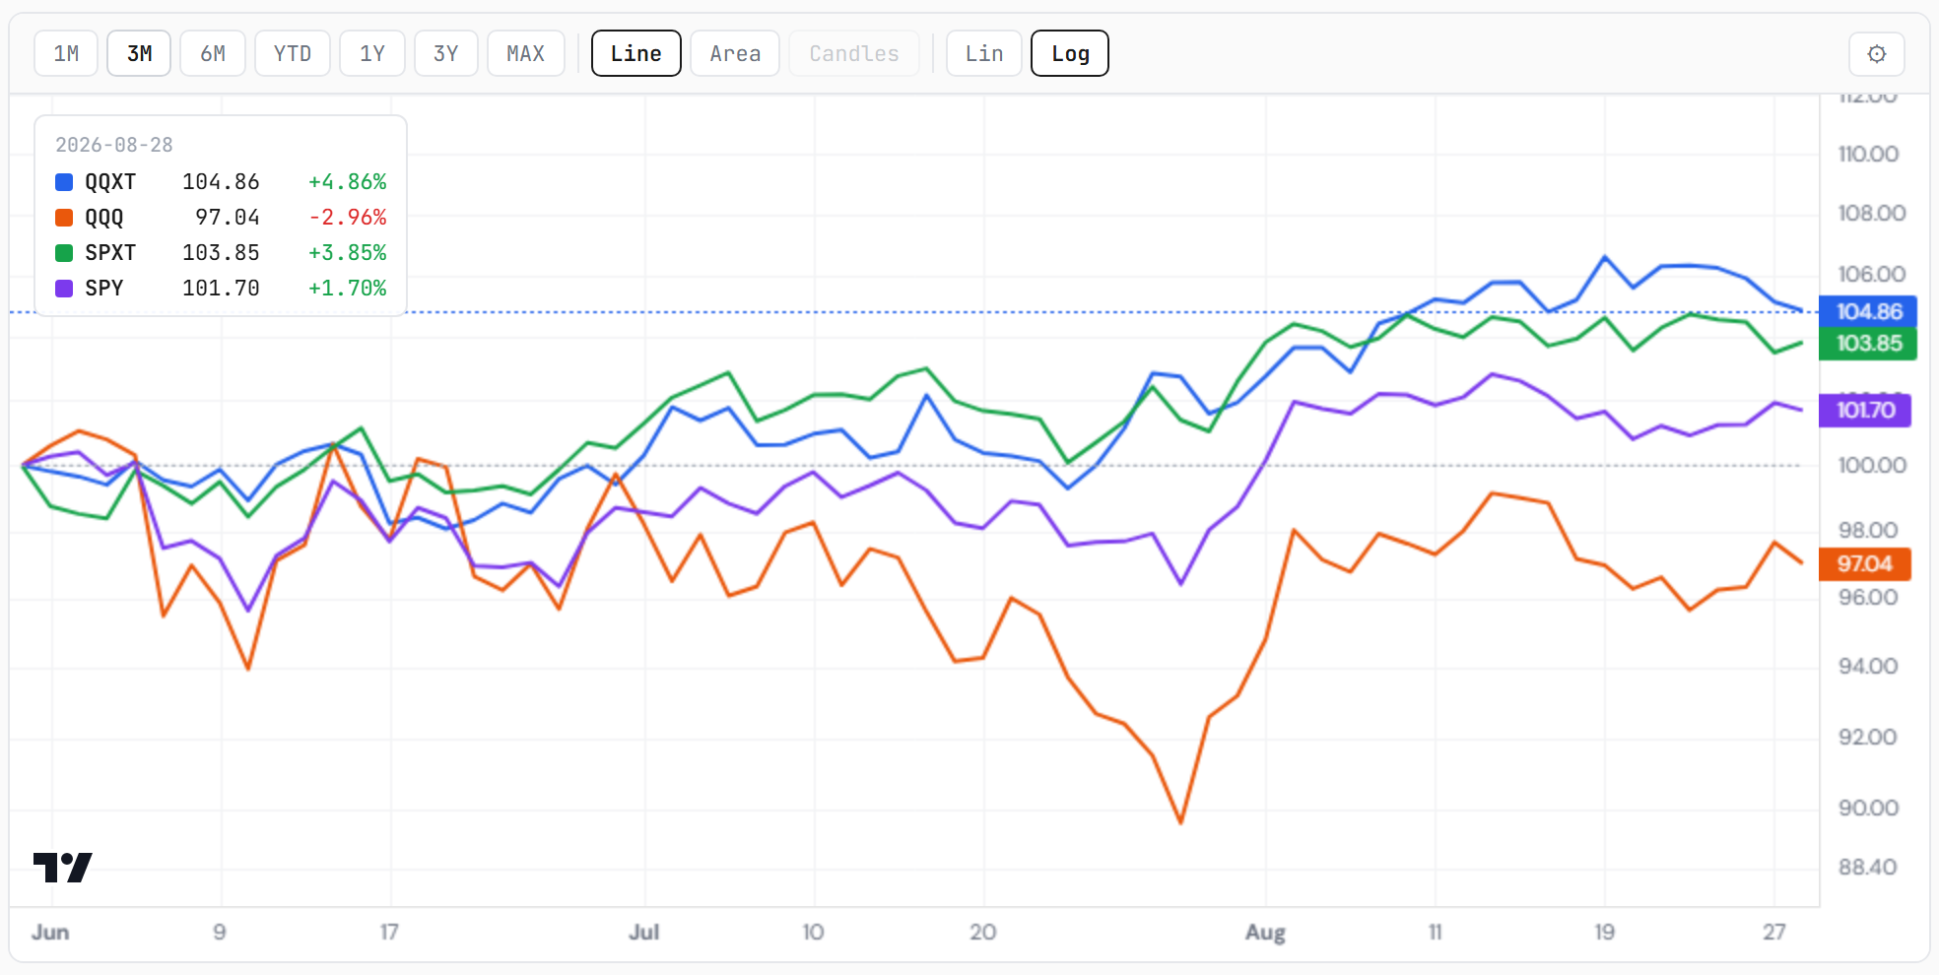Click the purple SPY legend swatch
This screenshot has height=975, width=1939.
coord(64,289)
